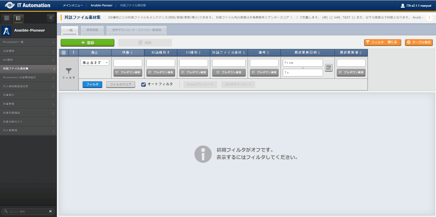
Task: Toggle the フィルタ 閉じる orange button
Action: pyautogui.click(x=382, y=42)
